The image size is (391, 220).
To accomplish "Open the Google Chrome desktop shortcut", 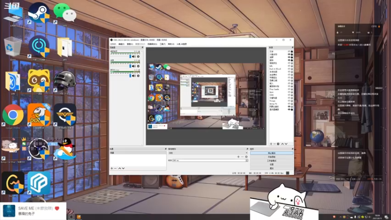I will coord(13,116).
